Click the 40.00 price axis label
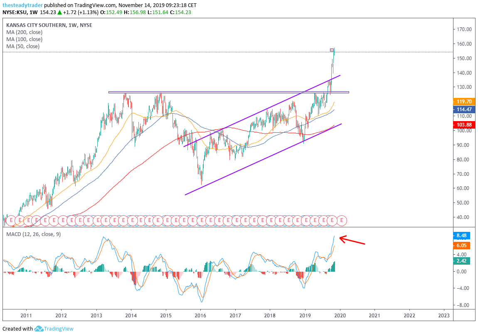 [464, 217]
